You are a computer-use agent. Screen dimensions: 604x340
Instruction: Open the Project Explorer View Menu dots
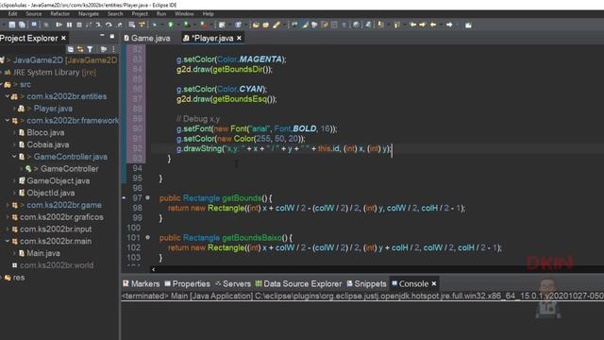[113, 49]
